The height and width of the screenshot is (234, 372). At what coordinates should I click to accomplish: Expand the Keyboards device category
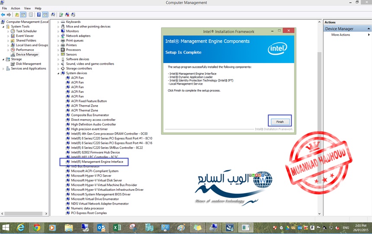click(x=58, y=22)
